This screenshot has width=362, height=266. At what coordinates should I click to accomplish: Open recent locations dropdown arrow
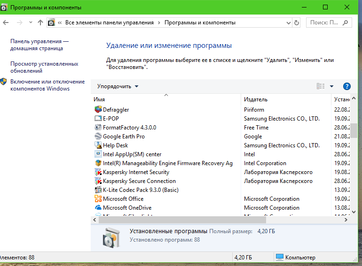click(x=31, y=23)
